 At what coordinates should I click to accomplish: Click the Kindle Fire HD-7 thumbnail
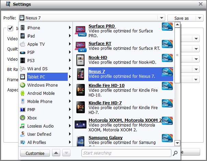click(81, 107)
